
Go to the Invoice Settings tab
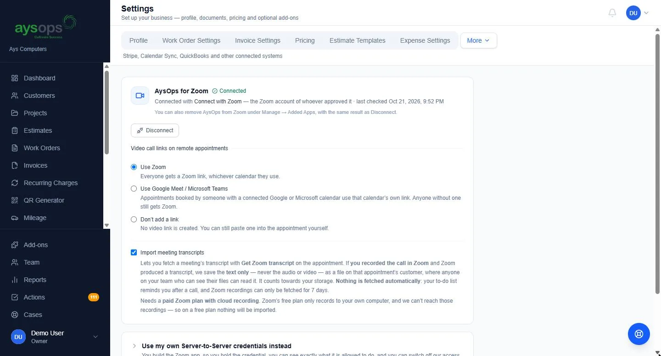coord(258,40)
